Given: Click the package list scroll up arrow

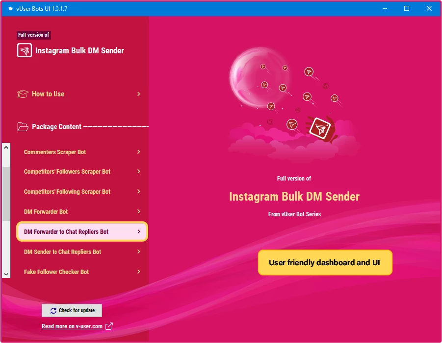Looking at the screenshot, I should (6, 147).
